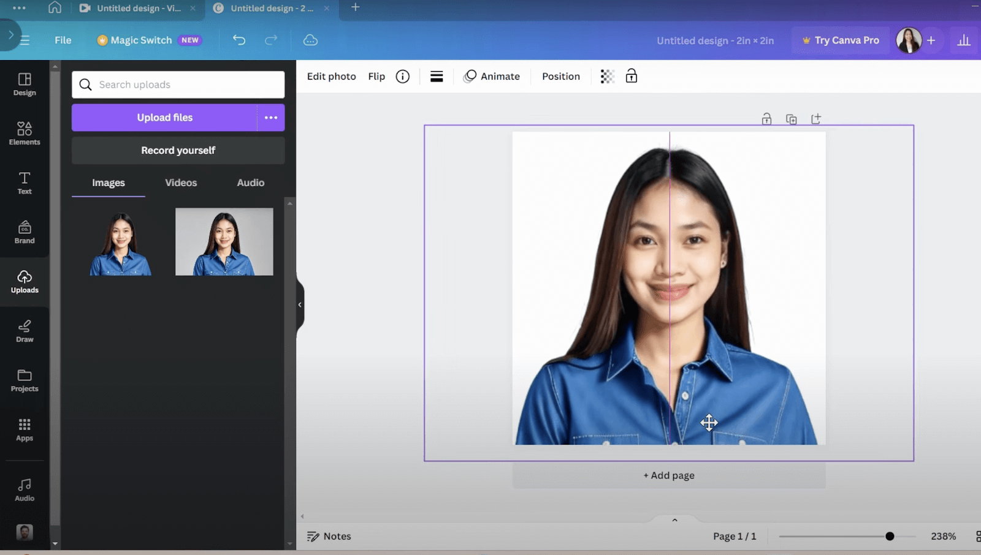Open the File menu
Image resolution: width=981 pixels, height=555 pixels.
tap(63, 40)
